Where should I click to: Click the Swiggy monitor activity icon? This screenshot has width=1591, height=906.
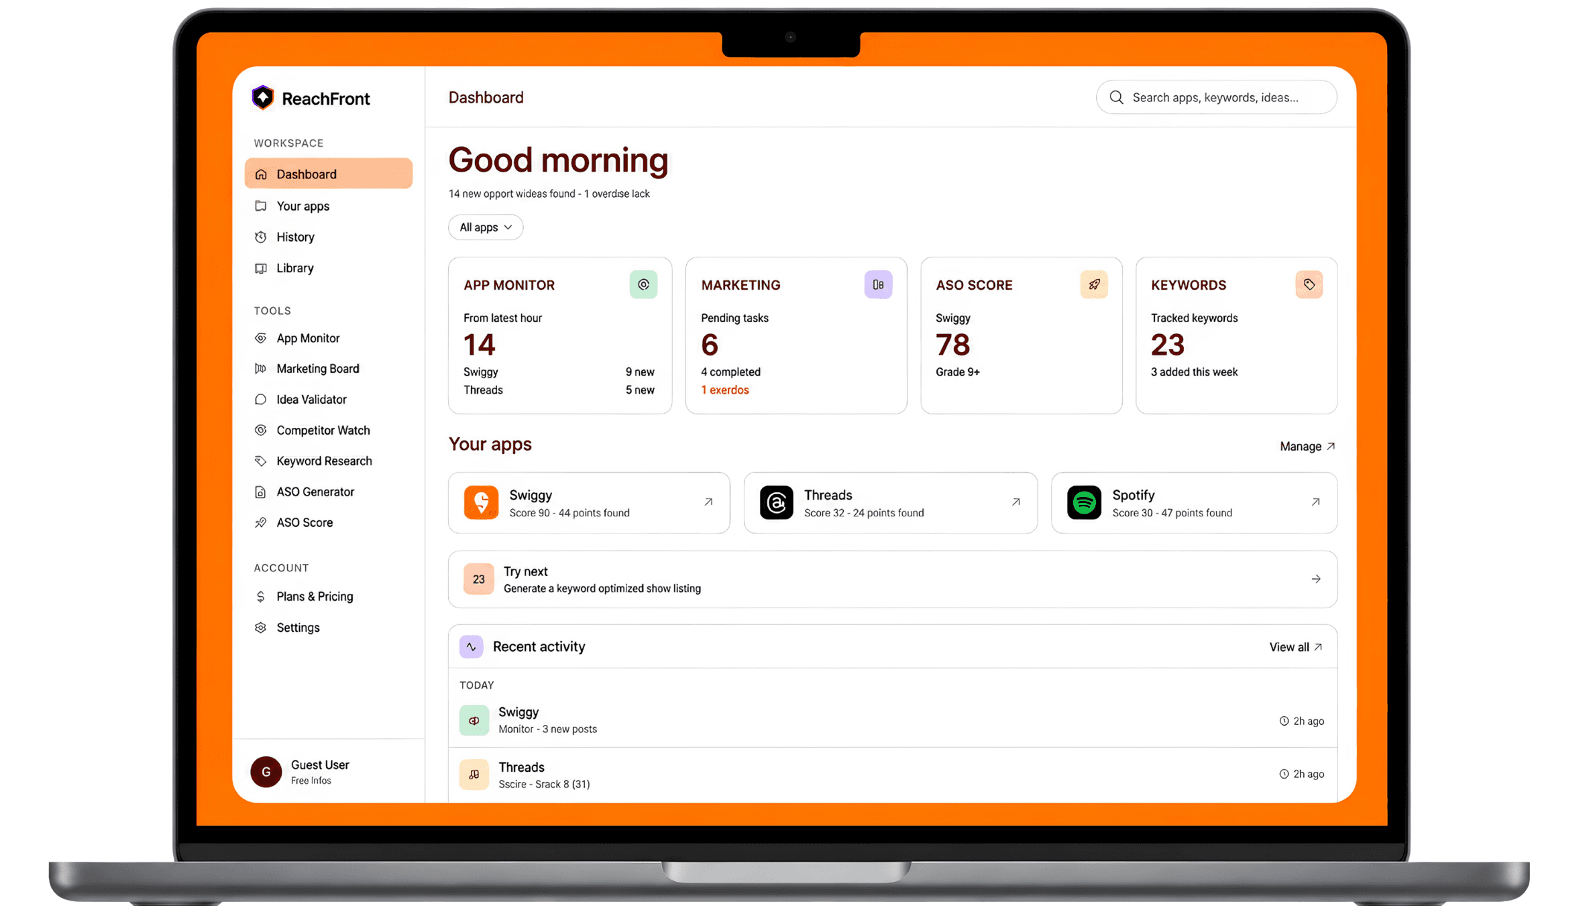tap(474, 720)
